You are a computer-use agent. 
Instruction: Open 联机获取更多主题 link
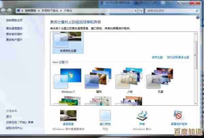[x=178, y=57]
